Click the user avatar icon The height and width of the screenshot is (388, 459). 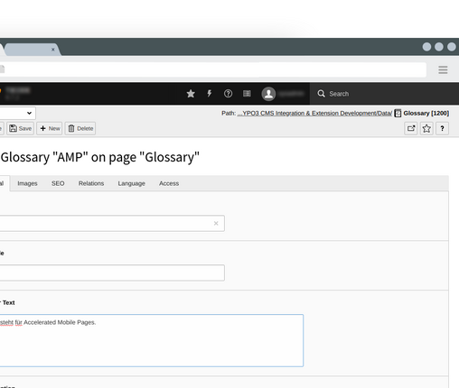(268, 94)
